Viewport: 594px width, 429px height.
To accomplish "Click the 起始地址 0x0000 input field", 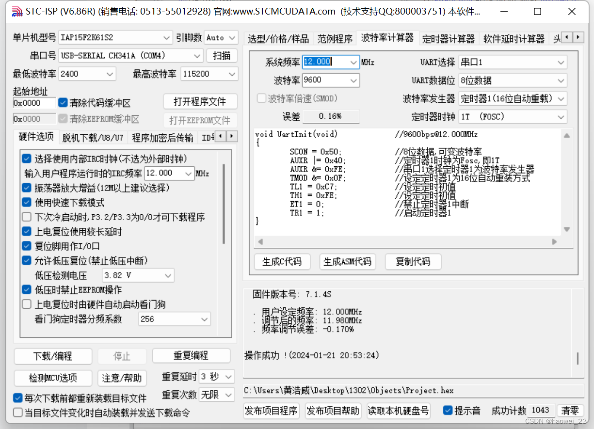I will tap(34, 103).
